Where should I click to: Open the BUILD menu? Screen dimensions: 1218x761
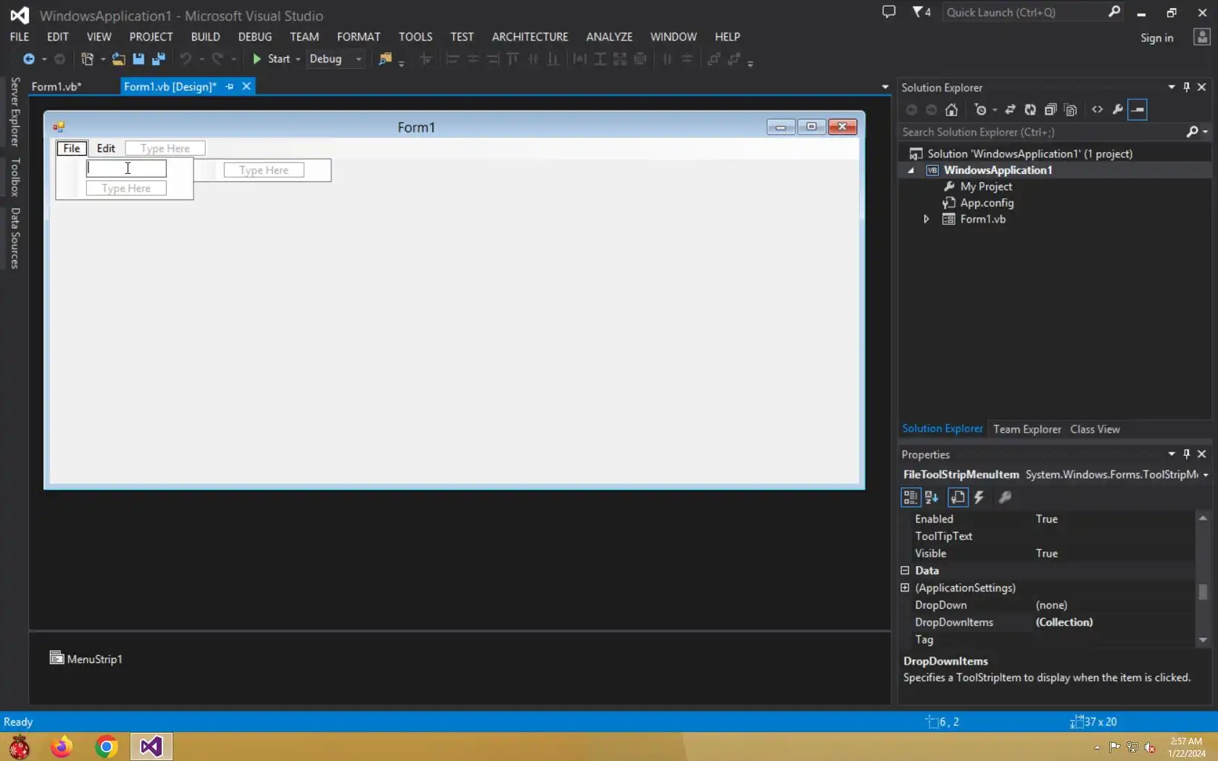(x=206, y=37)
